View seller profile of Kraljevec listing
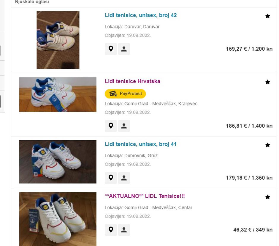 tap(124, 126)
